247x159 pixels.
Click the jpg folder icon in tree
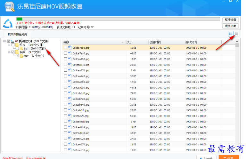pos(21,48)
